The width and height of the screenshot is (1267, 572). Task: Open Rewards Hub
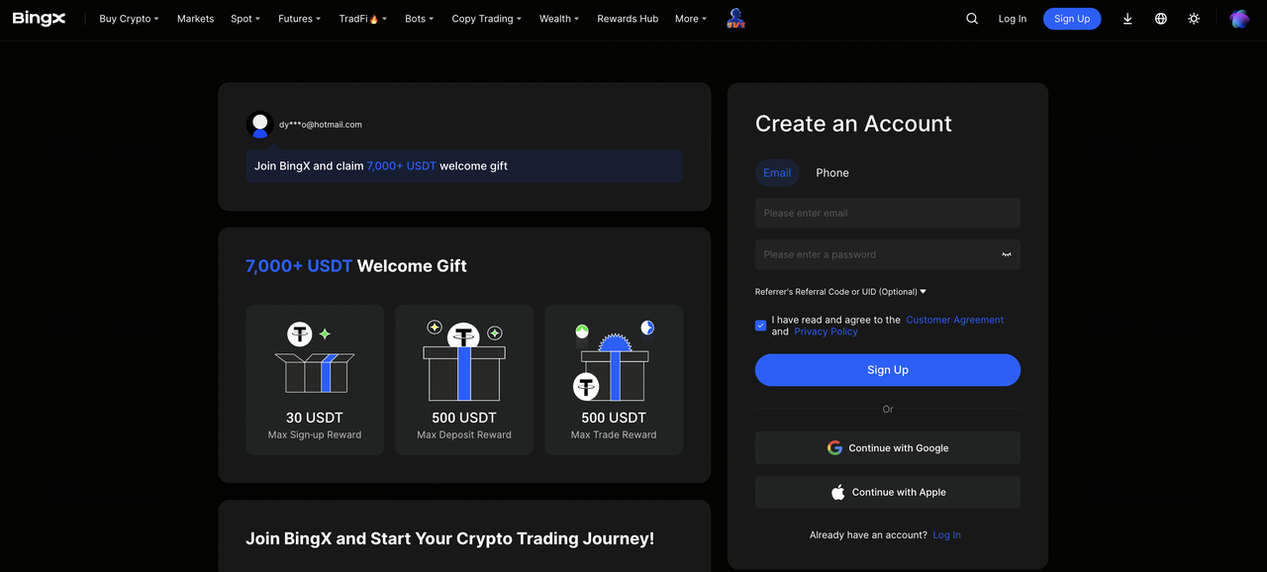pos(628,19)
